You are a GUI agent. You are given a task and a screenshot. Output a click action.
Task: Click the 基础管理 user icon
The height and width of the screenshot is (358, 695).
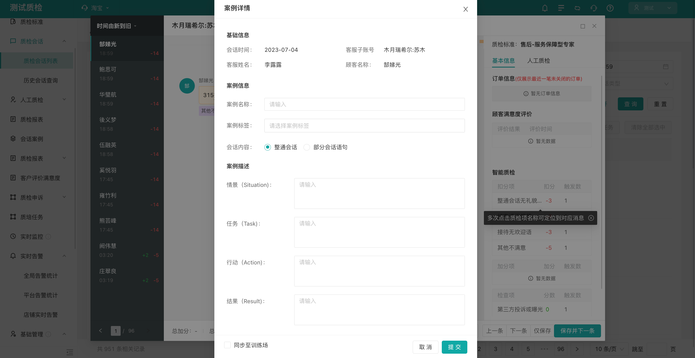pos(13,334)
